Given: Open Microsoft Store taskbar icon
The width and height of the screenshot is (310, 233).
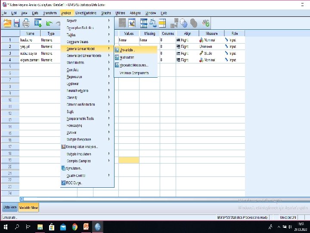Looking at the screenshot, I should coord(52,227).
